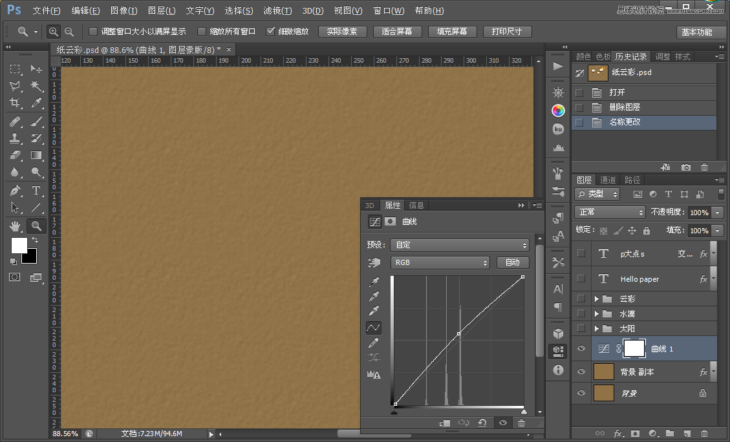Toggle Quick Mask mode icon
This screenshot has width=730, height=442.
click(x=14, y=277)
